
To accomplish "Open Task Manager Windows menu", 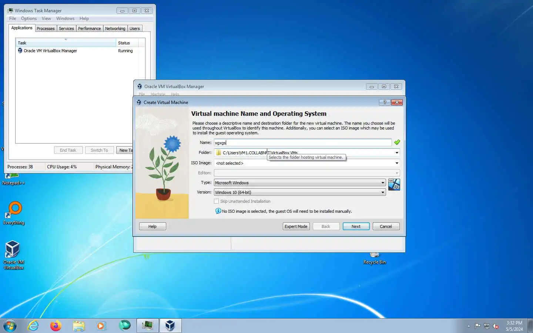I will (65, 18).
